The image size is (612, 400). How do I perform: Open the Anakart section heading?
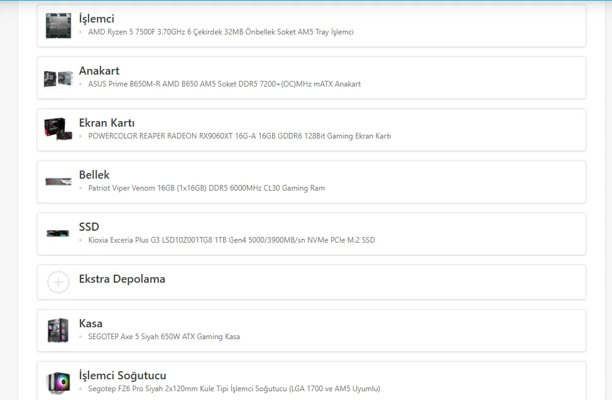tap(99, 71)
